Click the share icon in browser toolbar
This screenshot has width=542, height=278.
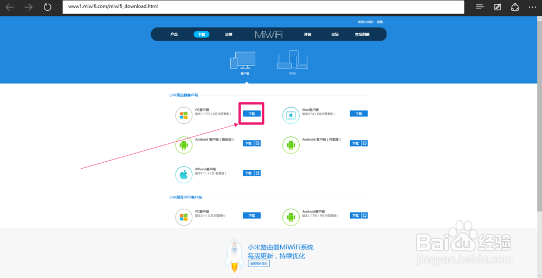coord(515,7)
